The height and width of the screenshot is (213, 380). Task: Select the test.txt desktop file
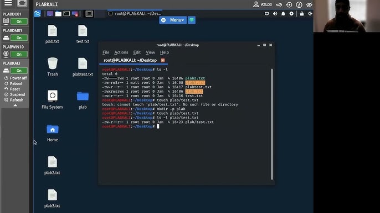(83, 34)
